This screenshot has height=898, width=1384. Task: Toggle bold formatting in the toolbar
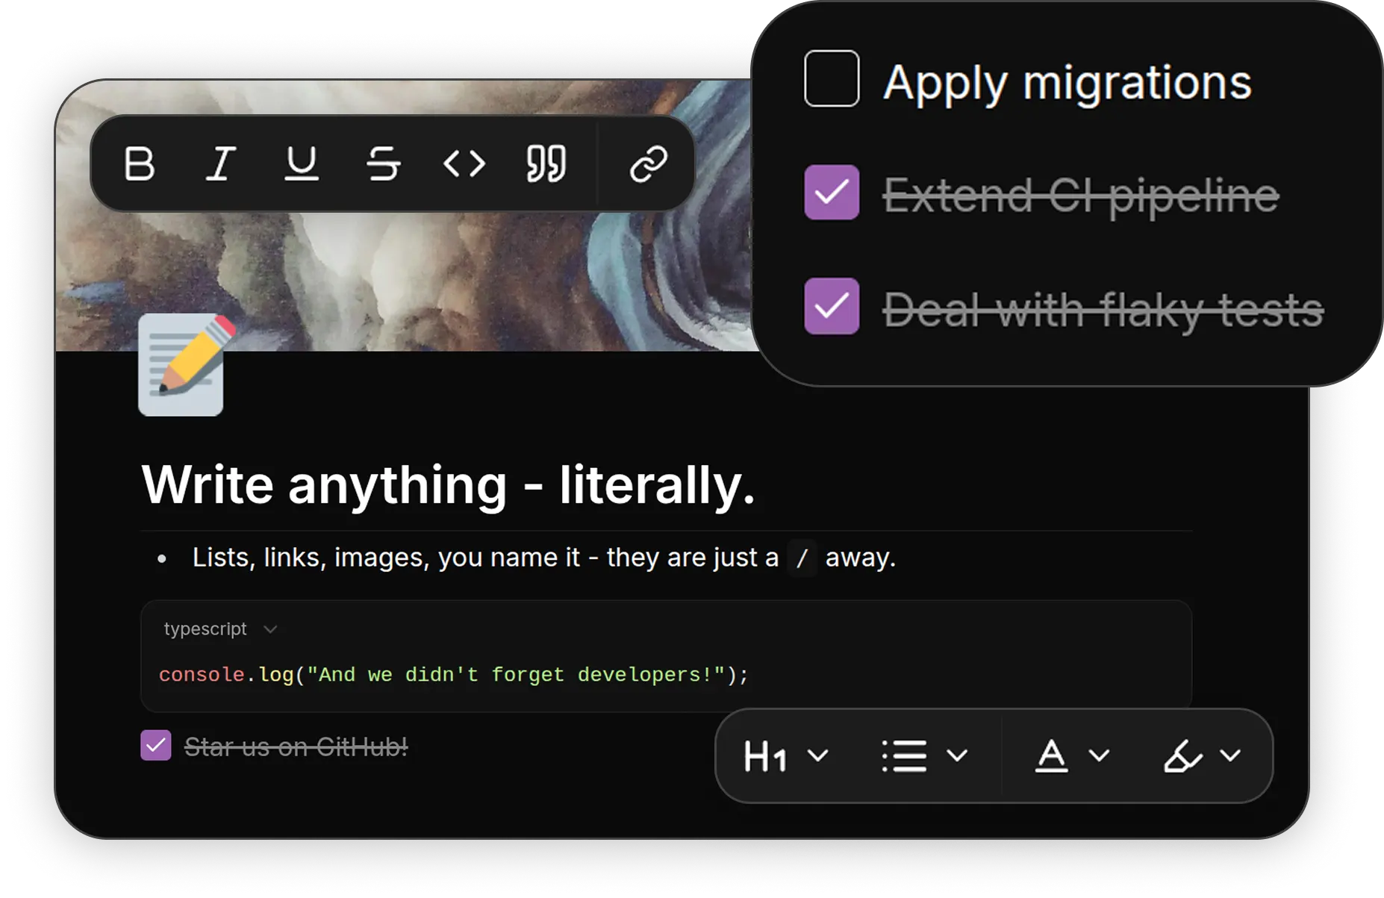pyautogui.click(x=140, y=163)
